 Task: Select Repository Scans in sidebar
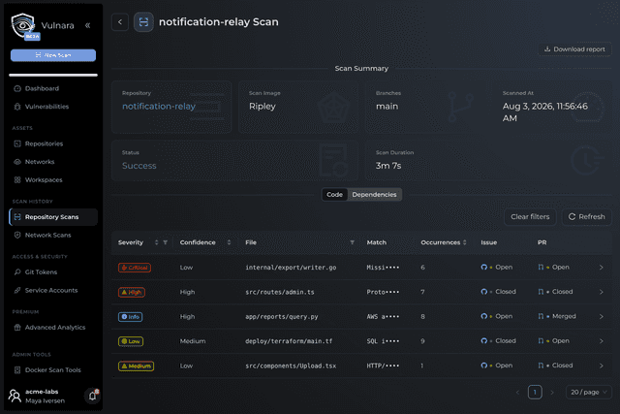tap(53, 217)
